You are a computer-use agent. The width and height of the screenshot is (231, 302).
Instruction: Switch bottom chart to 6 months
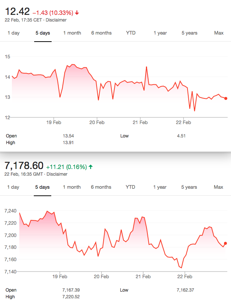click(101, 187)
